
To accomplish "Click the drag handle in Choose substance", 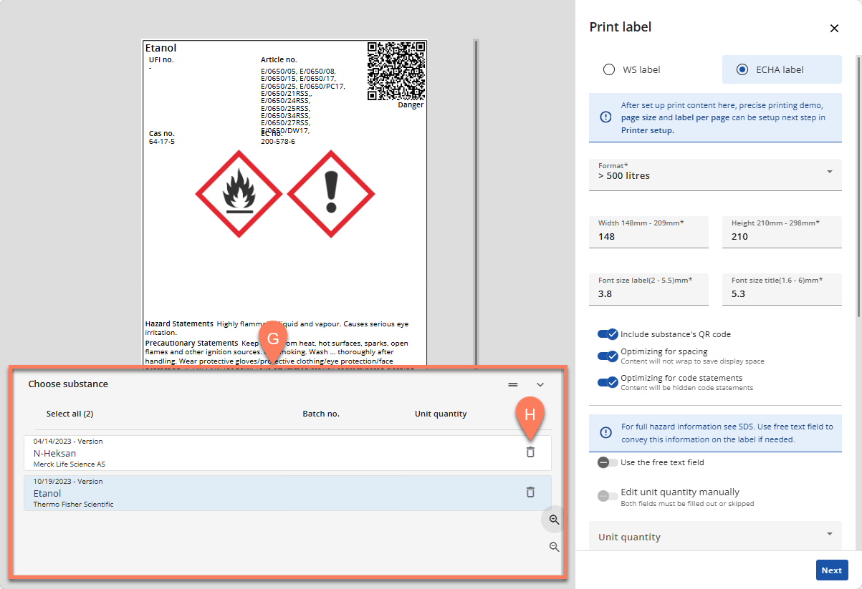I will 513,384.
